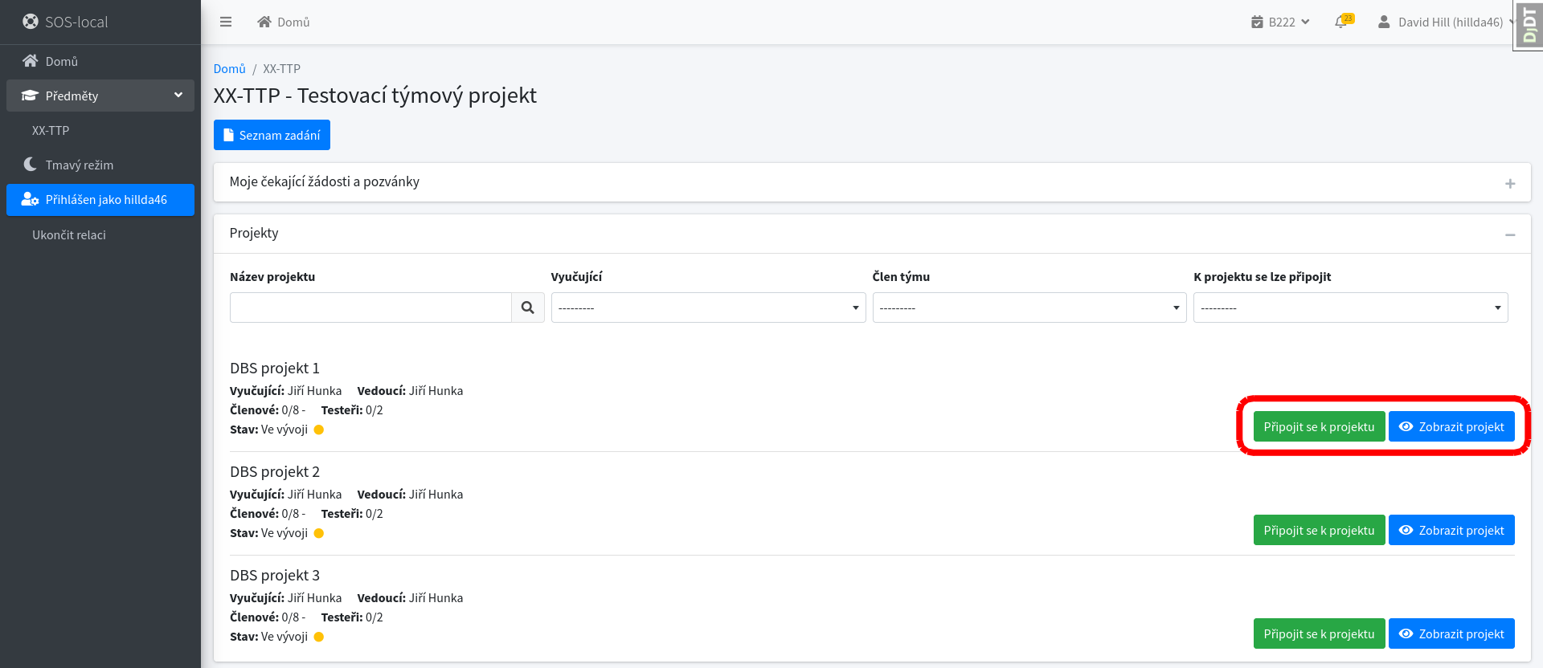Click the yellow status dot of DBS projekt 2
The height and width of the screenshot is (668, 1543).
319,533
